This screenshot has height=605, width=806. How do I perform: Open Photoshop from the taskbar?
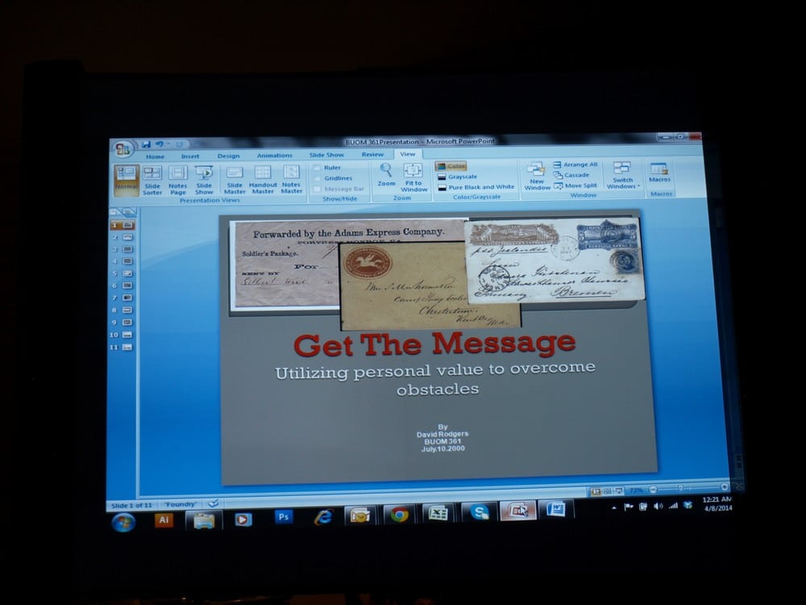click(283, 516)
